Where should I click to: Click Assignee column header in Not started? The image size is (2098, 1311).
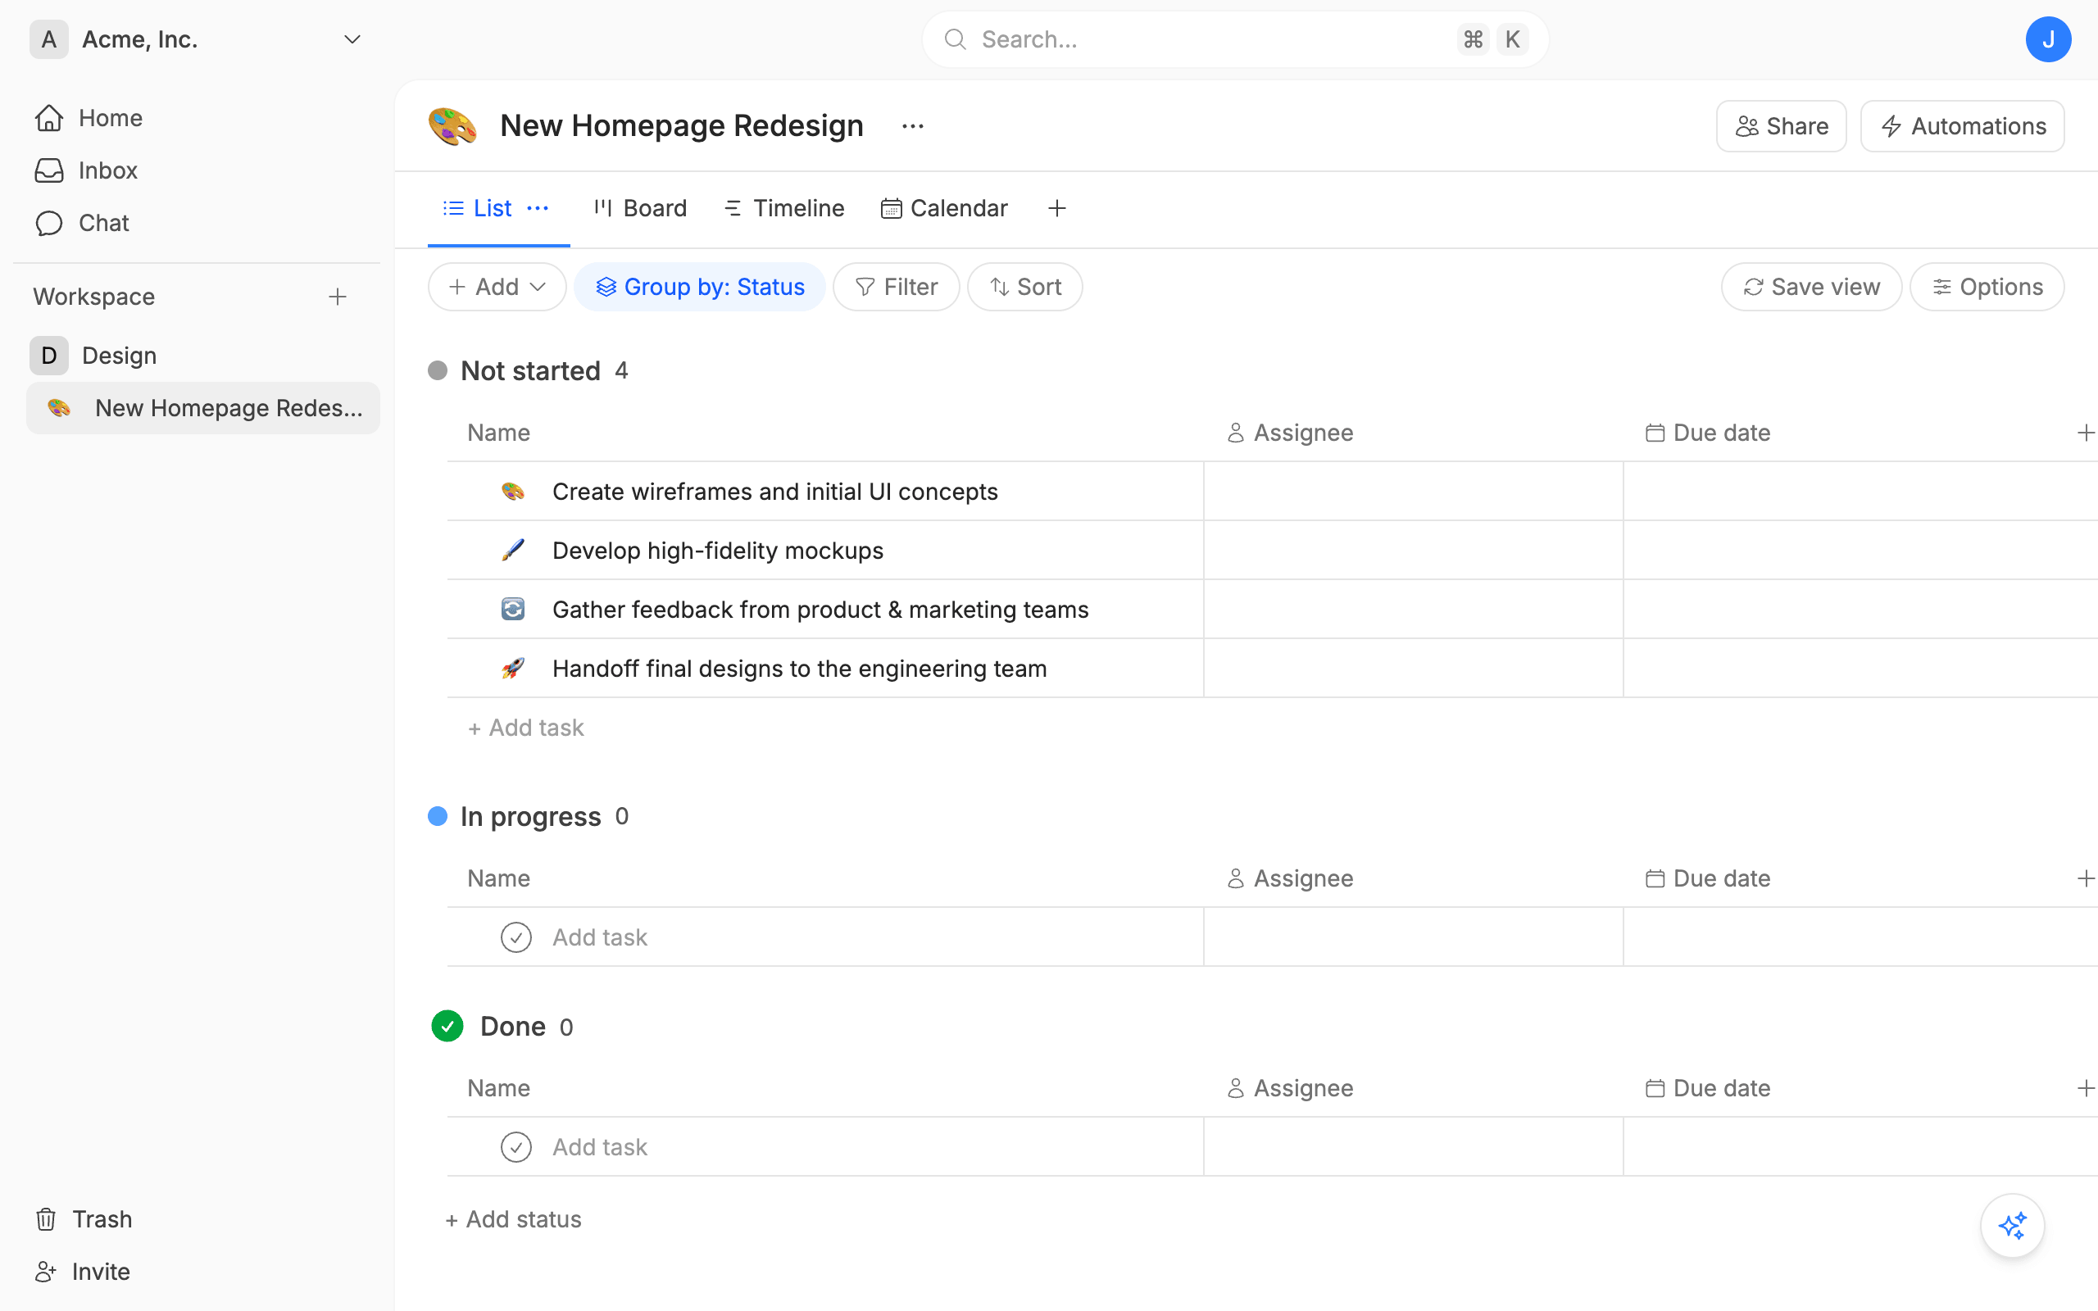pyautogui.click(x=1290, y=433)
